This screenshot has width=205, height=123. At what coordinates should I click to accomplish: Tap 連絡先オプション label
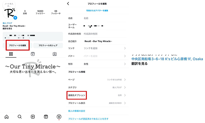[x=77, y=95]
